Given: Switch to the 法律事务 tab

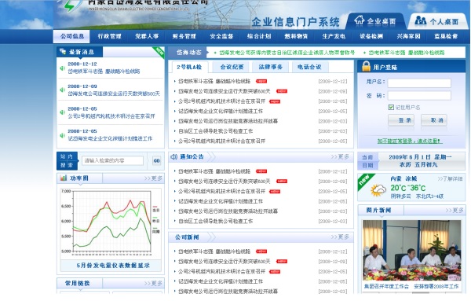Looking at the screenshot, I should pyautogui.click(x=271, y=67).
